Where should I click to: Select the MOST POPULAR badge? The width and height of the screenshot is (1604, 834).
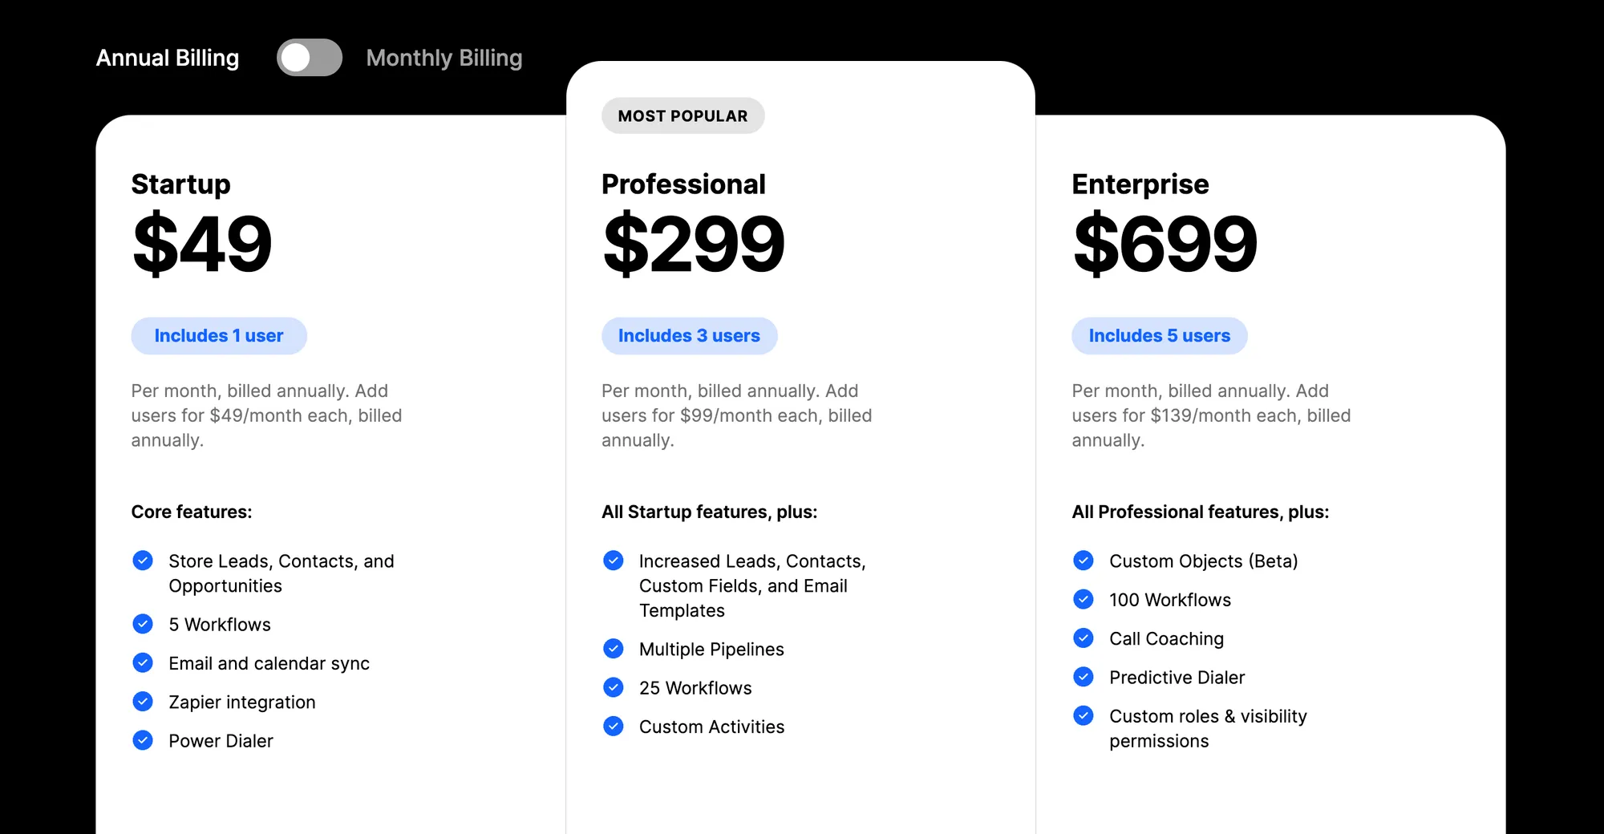683,115
